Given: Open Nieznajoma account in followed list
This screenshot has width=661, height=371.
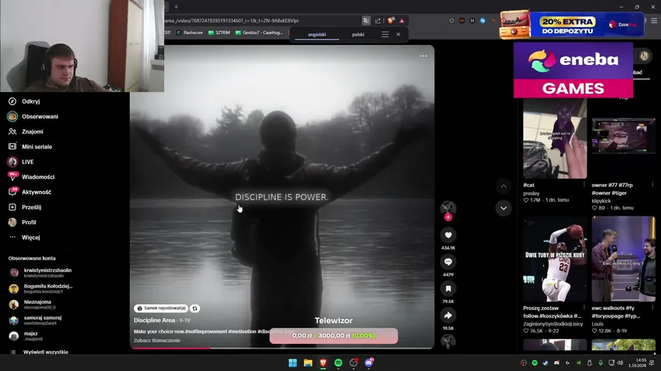Looking at the screenshot, I should 32,305.
